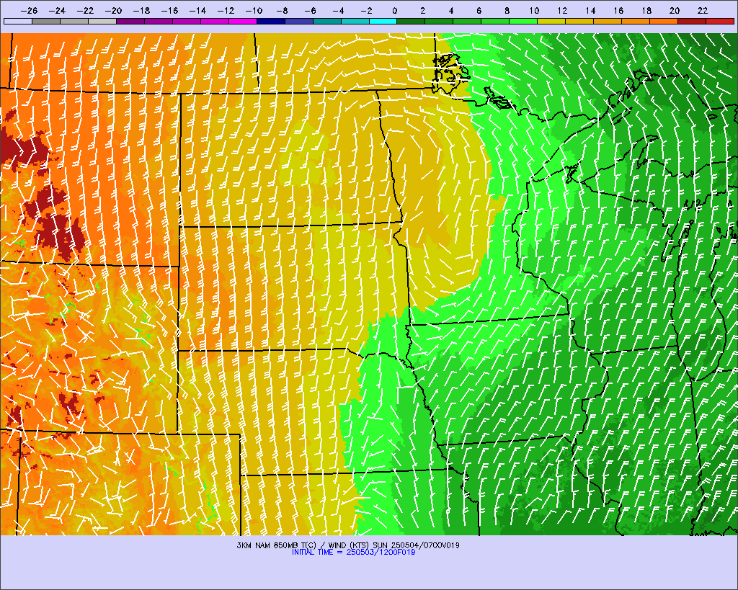This screenshot has height=590, width=738.
Task: Select the legend label -18
Action: tap(141, 10)
